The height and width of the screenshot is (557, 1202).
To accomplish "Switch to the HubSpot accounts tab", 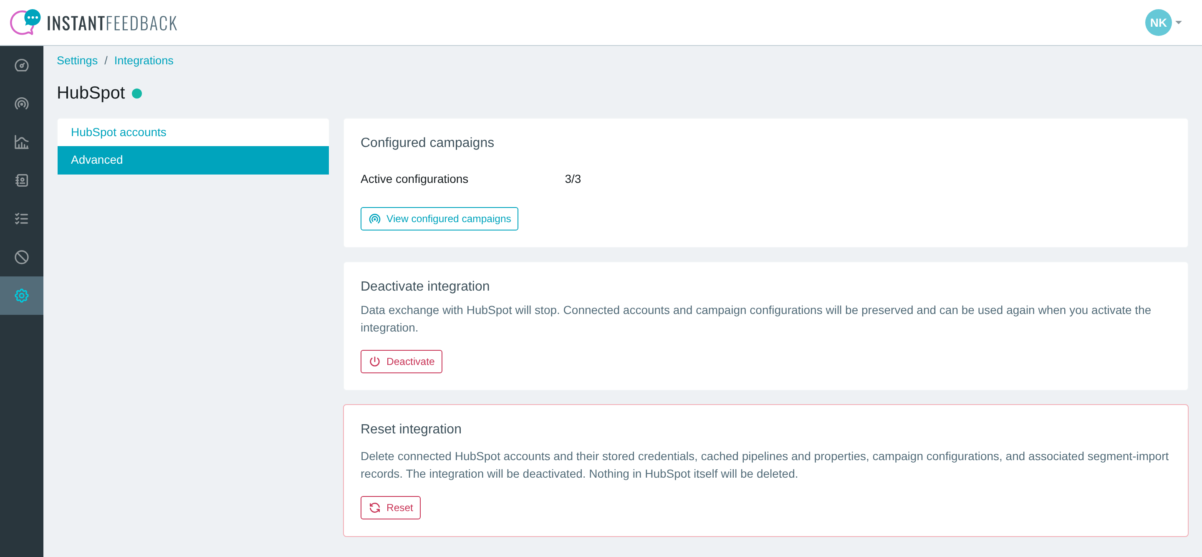I will click(193, 132).
